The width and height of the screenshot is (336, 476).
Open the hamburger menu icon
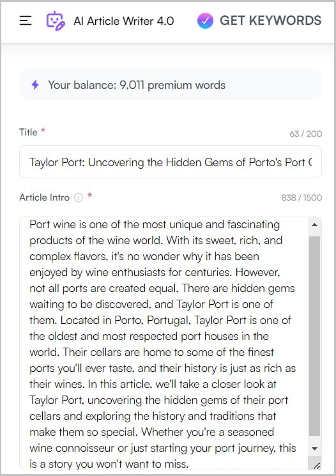coord(26,20)
